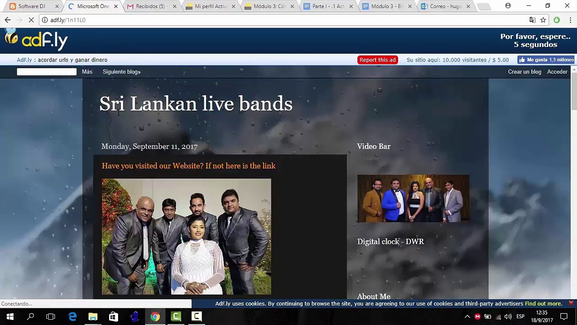
Task: Click the Digital clock - DWR heading
Action: (x=390, y=241)
